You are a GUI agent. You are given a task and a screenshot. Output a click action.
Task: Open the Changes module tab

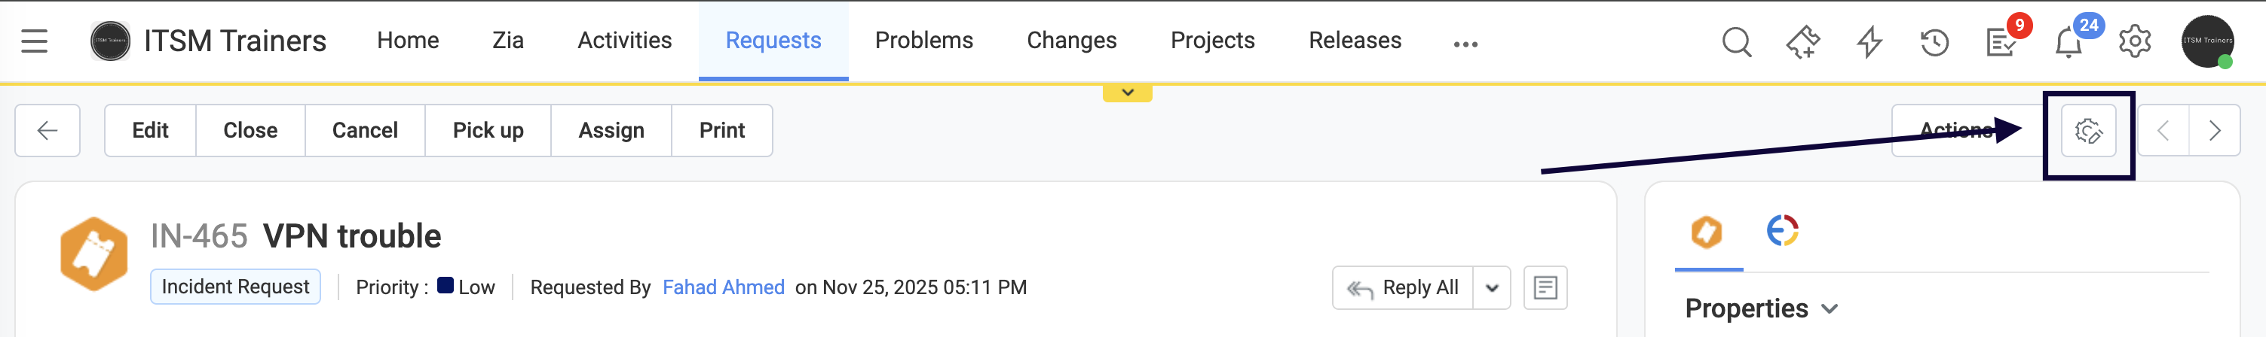pyautogui.click(x=1071, y=41)
